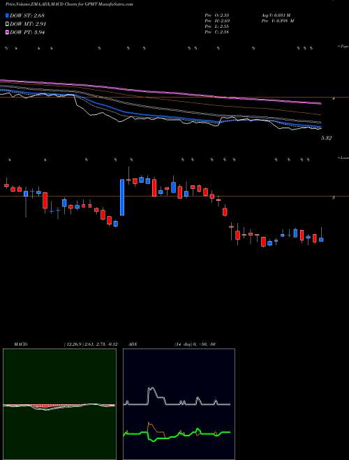Select the 'DOW ST: 2.68' legend text
Viewport: 349px width, 460px height.
point(27,15)
